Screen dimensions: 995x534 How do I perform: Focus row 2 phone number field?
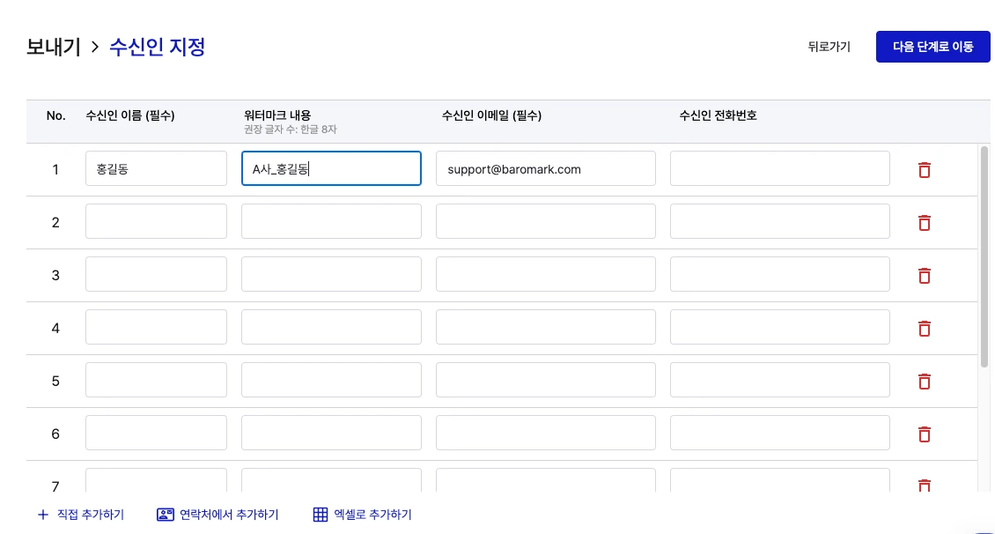tap(780, 221)
